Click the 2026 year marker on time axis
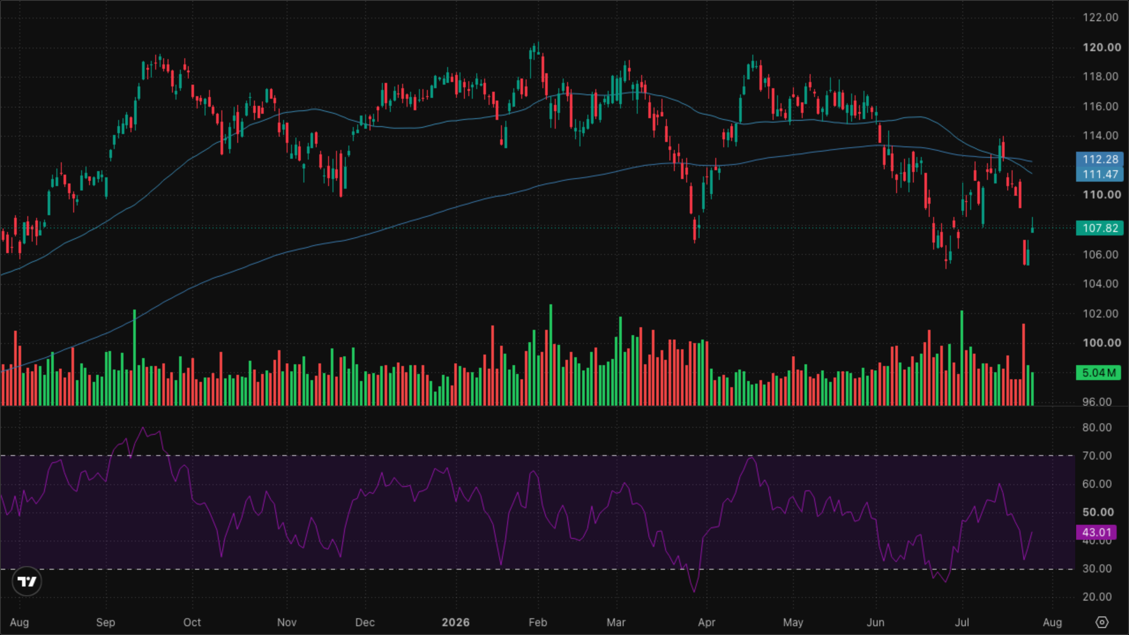Image resolution: width=1129 pixels, height=635 pixels. pyautogui.click(x=456, y=622)
